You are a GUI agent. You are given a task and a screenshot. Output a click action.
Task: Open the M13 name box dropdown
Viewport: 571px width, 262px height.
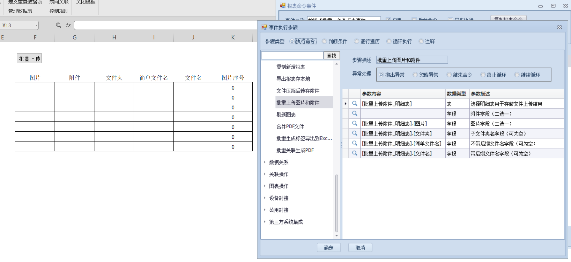click(x=36, y=25)
